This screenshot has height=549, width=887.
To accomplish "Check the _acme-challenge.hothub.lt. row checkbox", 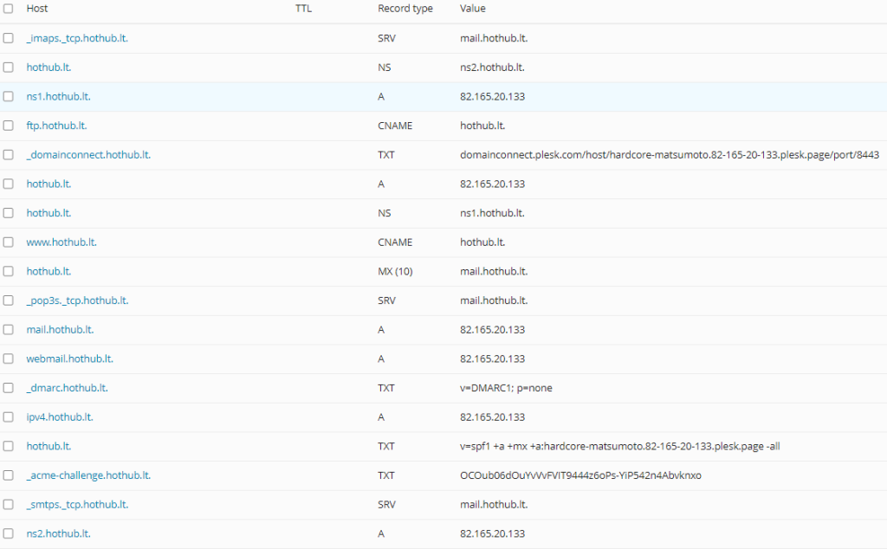I will [8, 475].
